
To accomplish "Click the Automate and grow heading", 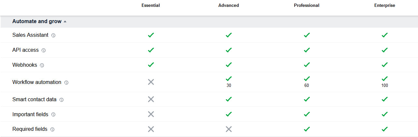I will pos(37,21).
